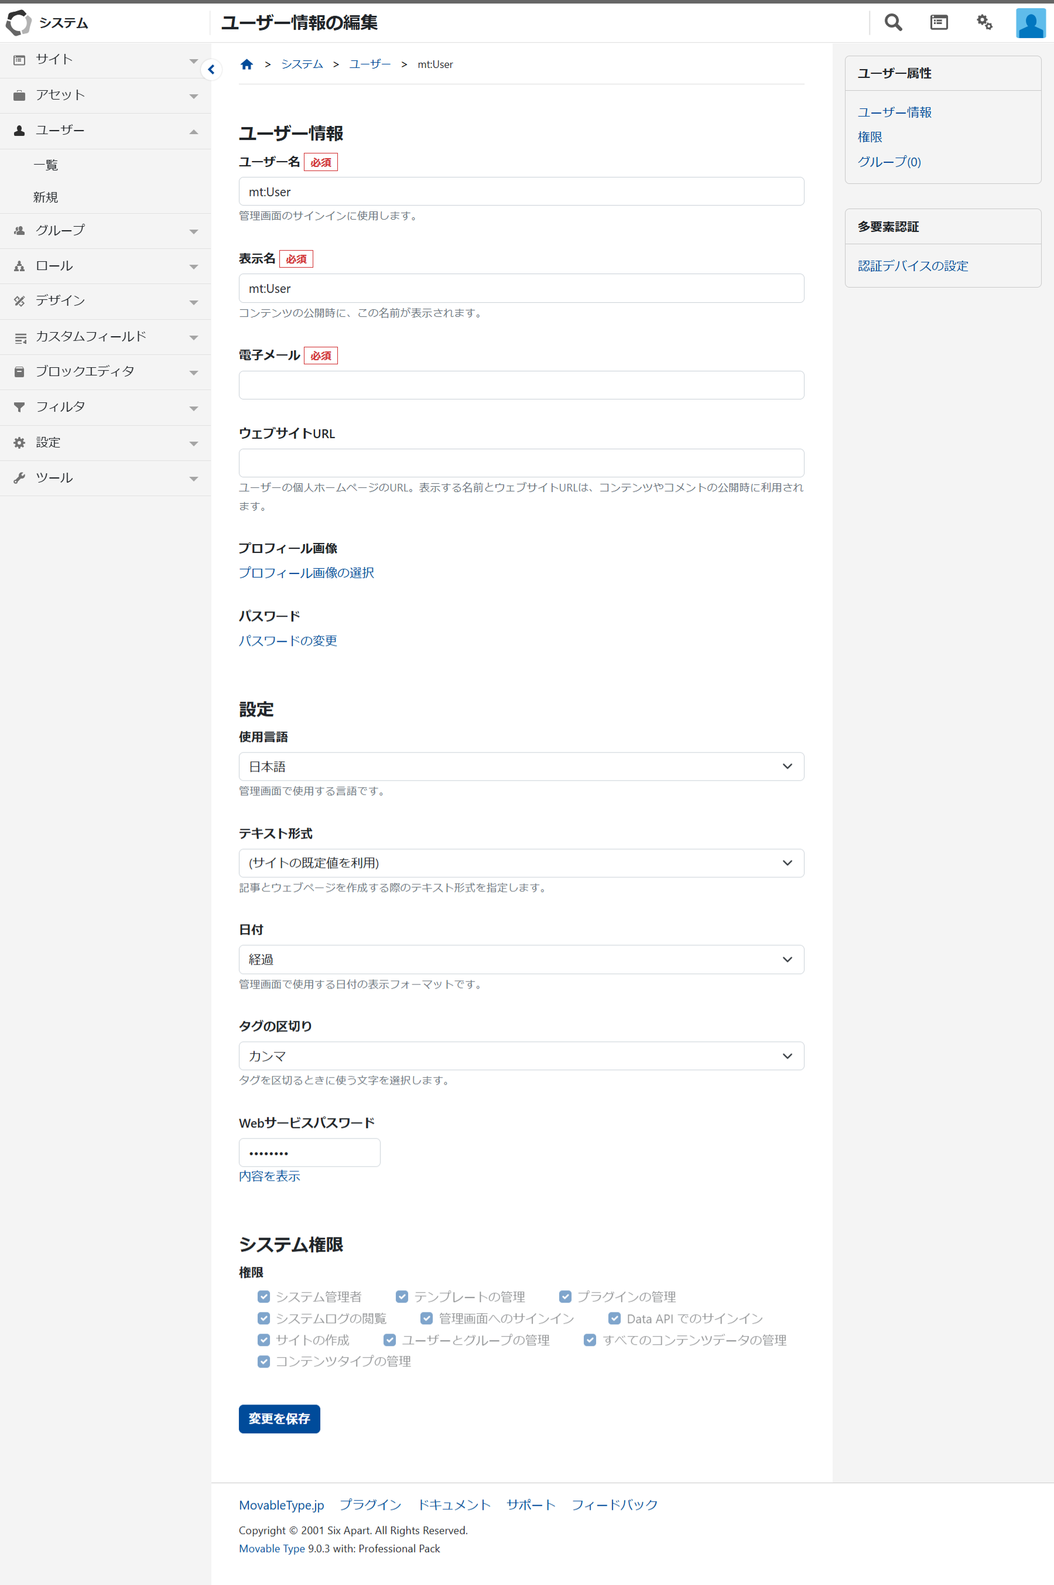Click the home icon in the breadcrumb
Image resolution: width=1054 pixels, height=1585 pixels.
pyautogui.click(x=246, y=63)
